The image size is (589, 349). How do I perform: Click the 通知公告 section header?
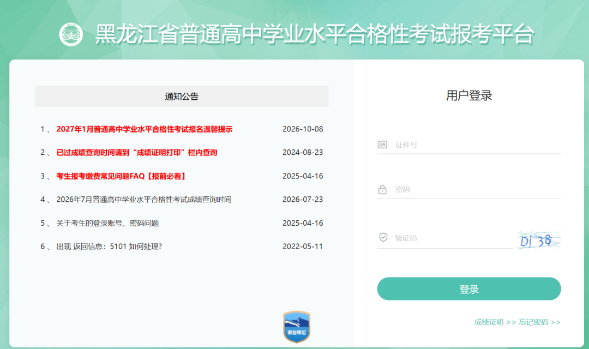click(x=182, y=96)
